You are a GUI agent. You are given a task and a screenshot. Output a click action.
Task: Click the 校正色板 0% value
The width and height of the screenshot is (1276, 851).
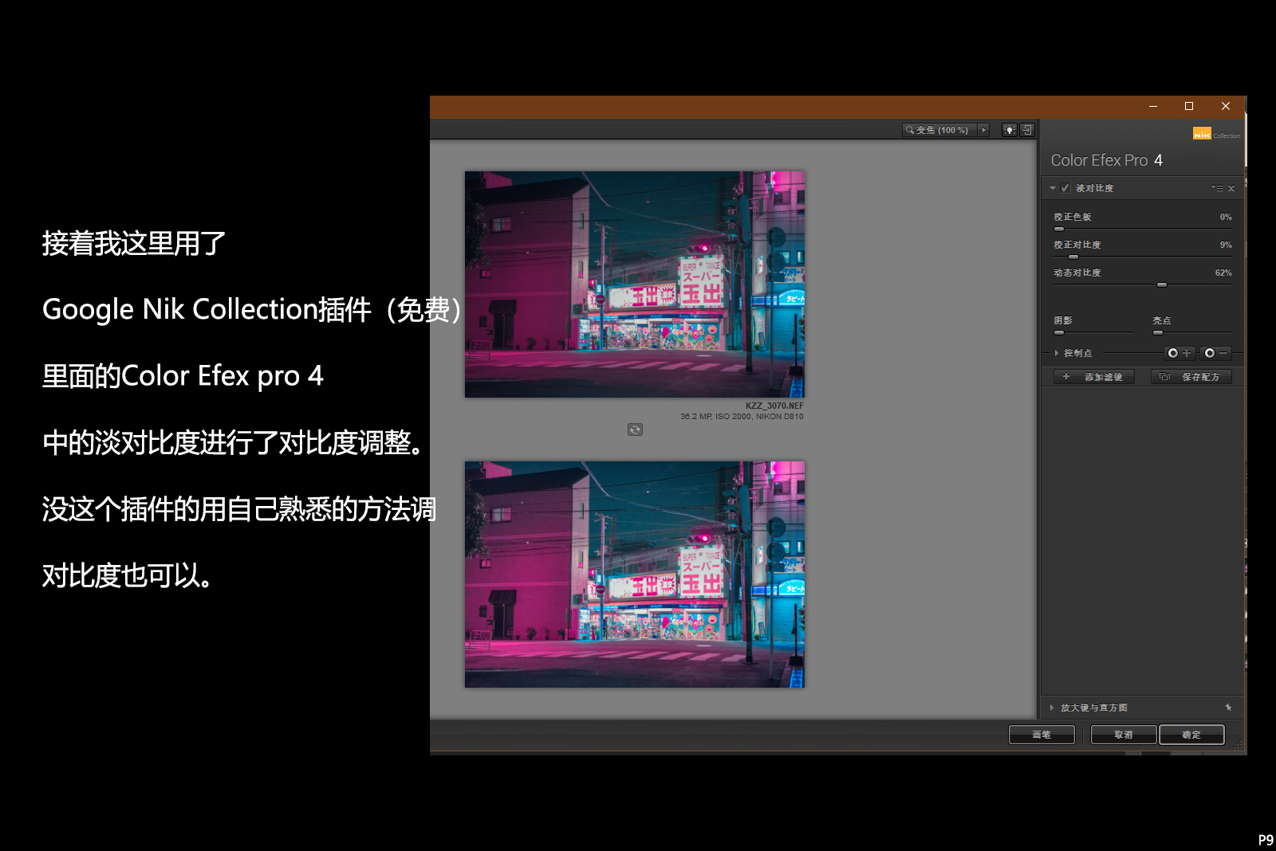pos(1226,217)
